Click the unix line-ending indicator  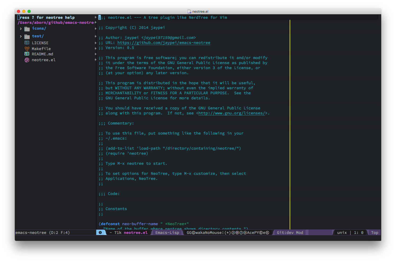click(342, 233)
